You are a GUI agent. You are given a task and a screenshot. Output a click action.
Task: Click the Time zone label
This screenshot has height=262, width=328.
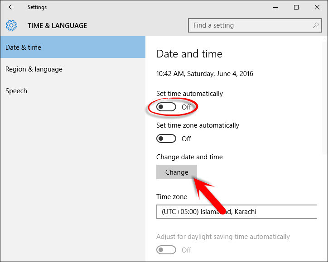coord(172,197)
